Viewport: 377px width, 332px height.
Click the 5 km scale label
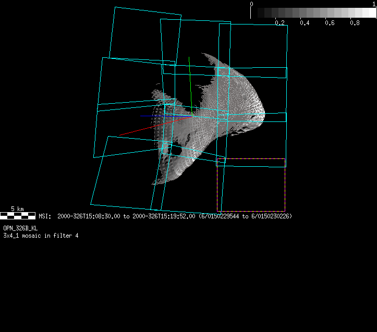coord(17,209)
